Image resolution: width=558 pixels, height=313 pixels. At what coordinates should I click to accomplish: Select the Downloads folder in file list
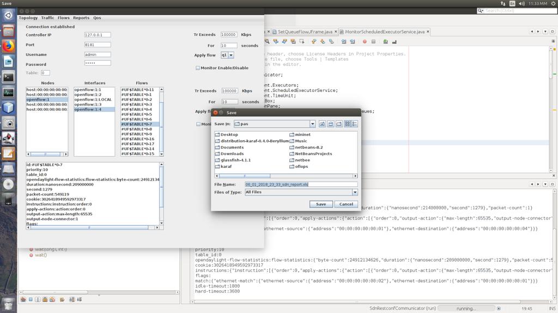pos(229,154)
